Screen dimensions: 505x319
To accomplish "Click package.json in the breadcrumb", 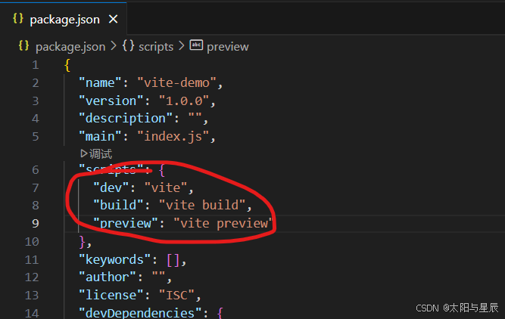I will tap(70, 47).
